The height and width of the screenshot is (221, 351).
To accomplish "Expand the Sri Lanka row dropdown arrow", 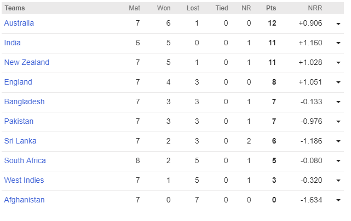I will point(338,141).
